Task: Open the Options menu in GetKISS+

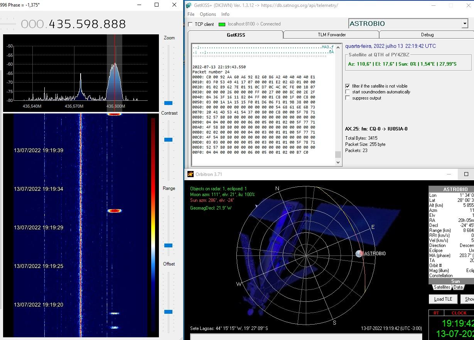Action: click(x=207, y=14)
